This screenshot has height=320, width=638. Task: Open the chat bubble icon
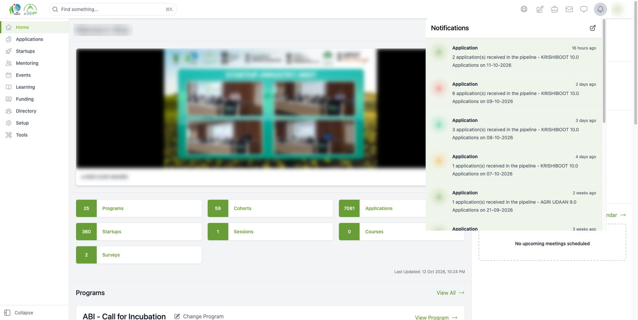point(584,9)
